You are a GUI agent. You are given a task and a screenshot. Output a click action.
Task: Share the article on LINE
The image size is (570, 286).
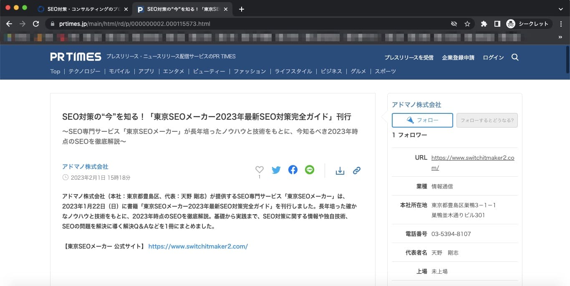click(310, 170)
